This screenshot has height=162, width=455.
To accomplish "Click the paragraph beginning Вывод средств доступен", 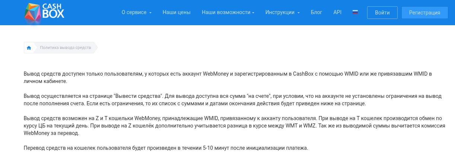I will pos(227,77).
